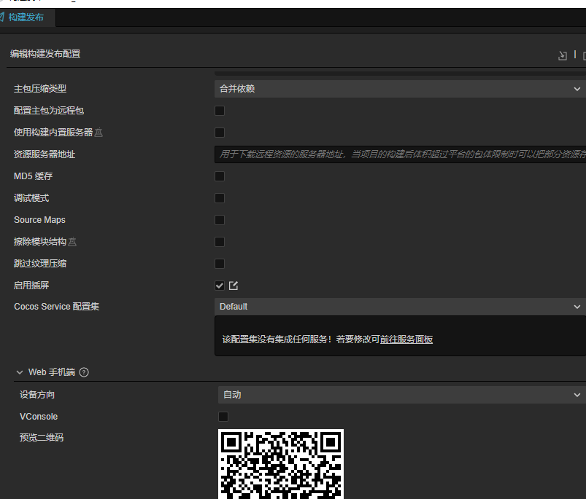Click the 设备方向 label
Viewport: 586px width, 499px height.
(37, 395)
